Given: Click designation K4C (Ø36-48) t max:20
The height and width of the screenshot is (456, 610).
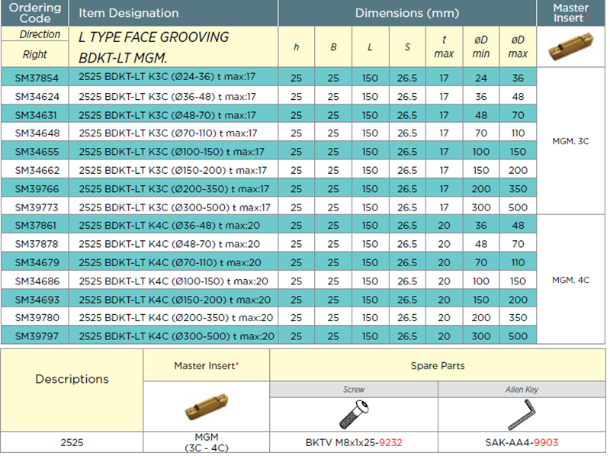Looking at the screenshot, I should pos(169,225).
